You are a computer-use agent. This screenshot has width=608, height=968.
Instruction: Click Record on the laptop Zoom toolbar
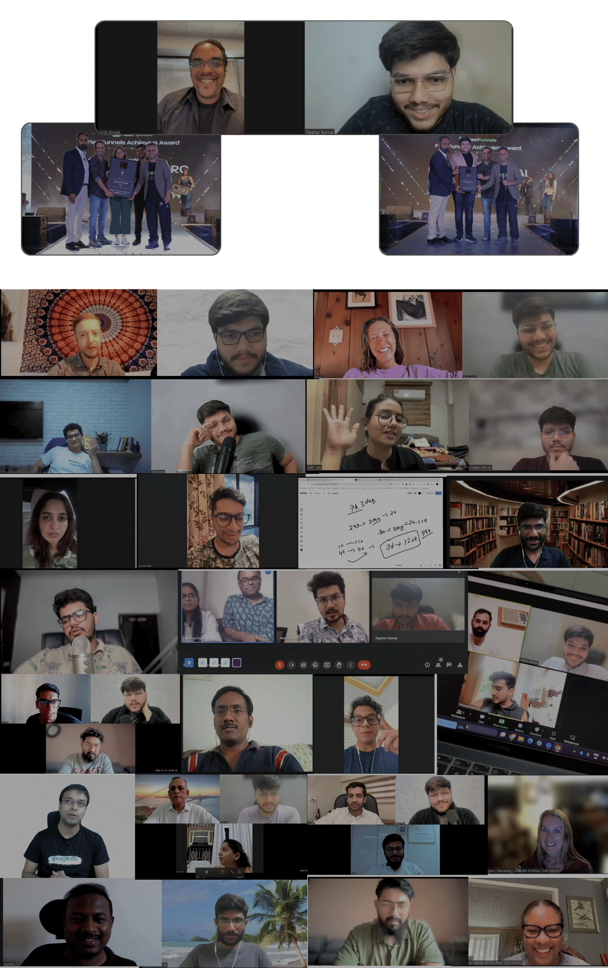click(520, 728)
